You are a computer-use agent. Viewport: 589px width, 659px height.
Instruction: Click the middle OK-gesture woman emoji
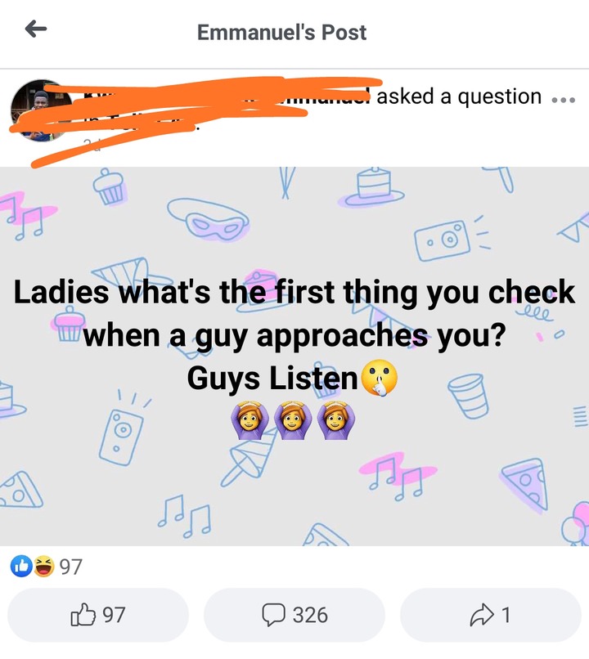click(293, 420)
